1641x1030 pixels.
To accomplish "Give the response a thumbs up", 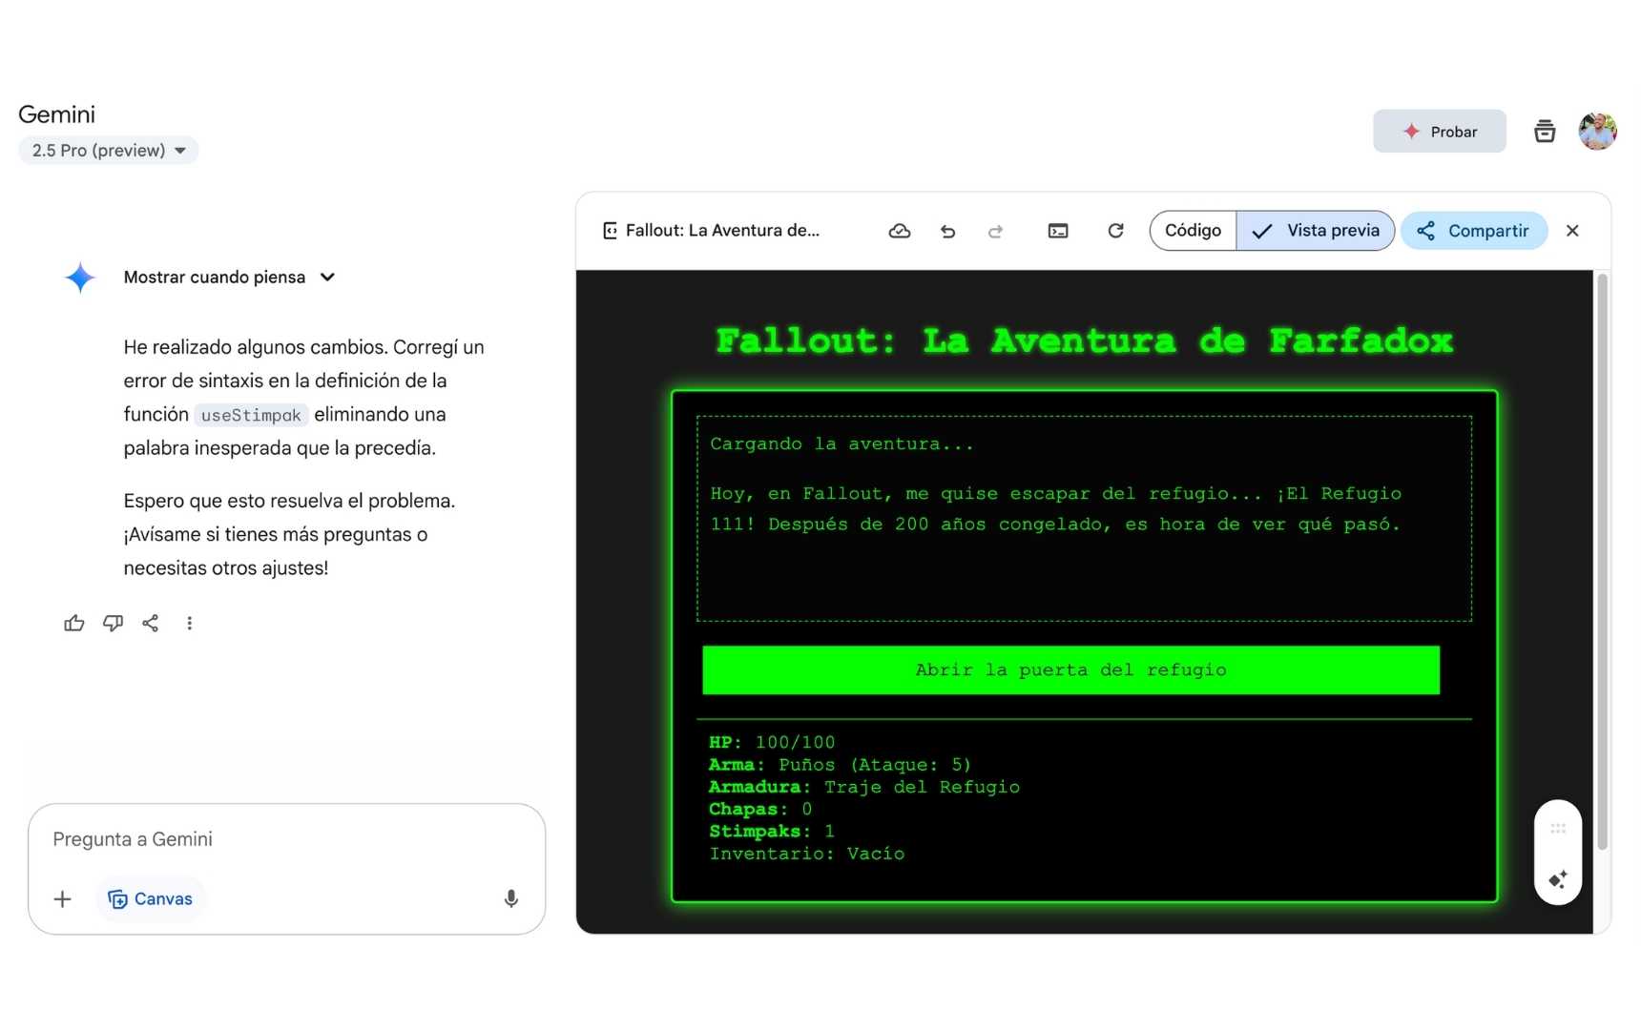I will point(74,623).
